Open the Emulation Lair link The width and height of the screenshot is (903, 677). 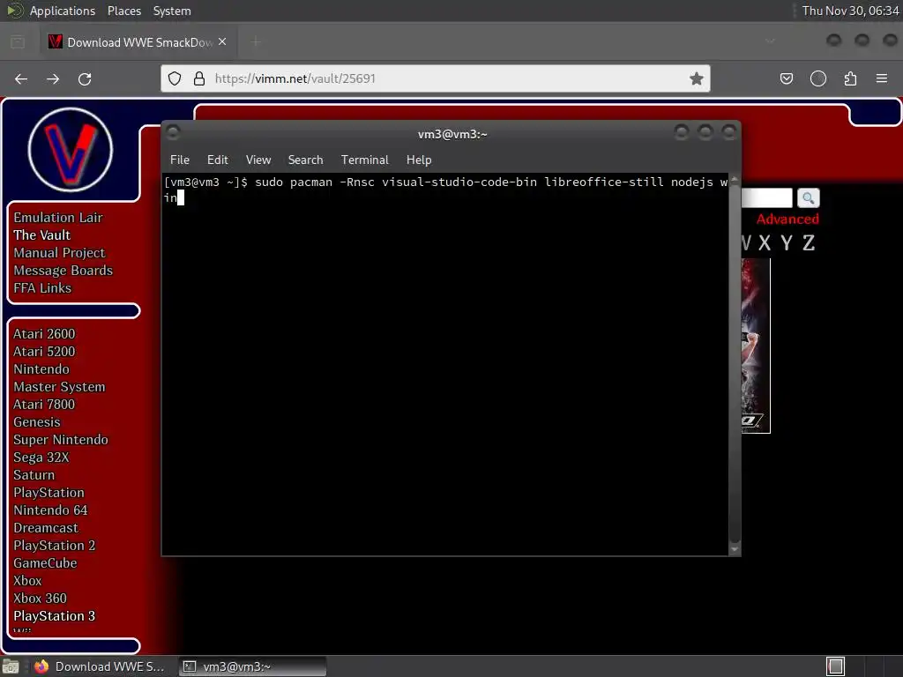click(x=58, y=218)
